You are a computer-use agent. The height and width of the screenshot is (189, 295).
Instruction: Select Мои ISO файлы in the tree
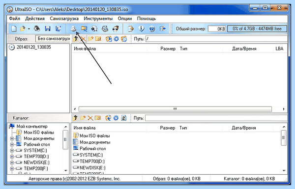point(35,133)
